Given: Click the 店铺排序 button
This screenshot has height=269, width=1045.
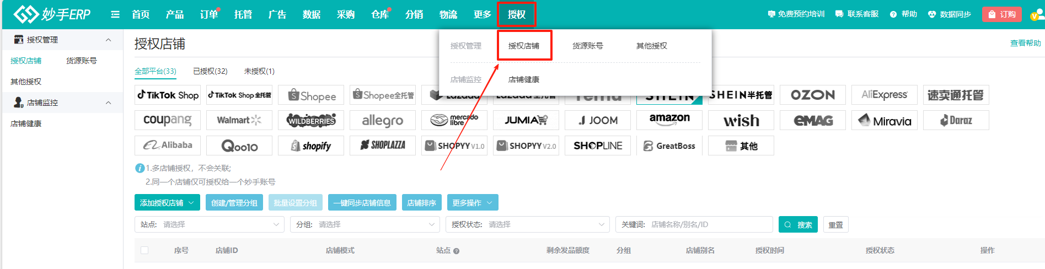Looking at the screenshot, I should click(x=422, y=202).
